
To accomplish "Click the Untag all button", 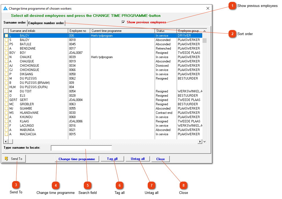I will tap(138, 159).
